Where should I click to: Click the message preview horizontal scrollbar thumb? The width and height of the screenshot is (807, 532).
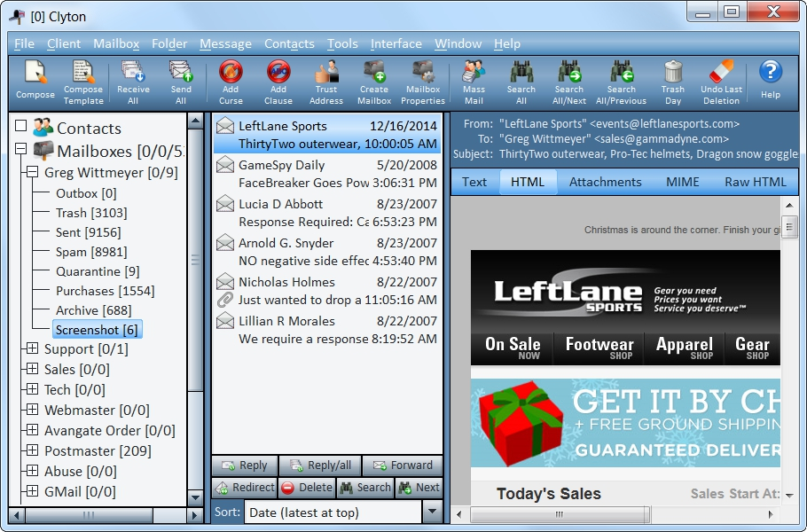(560, 514)
